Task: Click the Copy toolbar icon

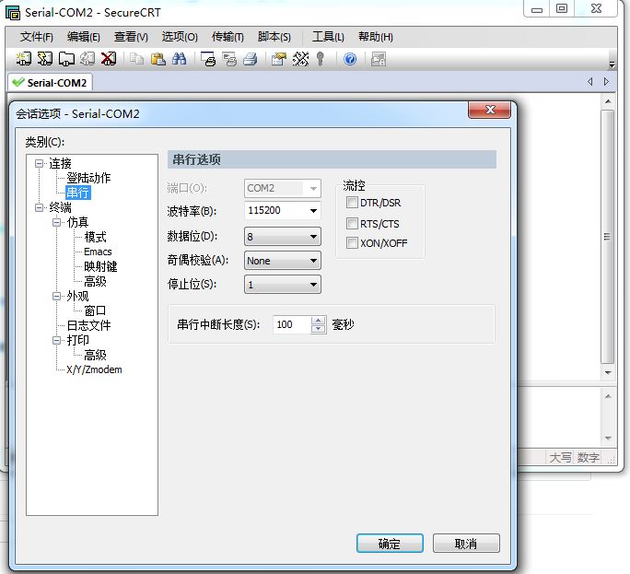Action: tap(136, 59)
